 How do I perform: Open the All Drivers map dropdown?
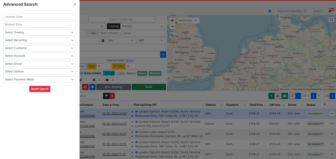coord(188,21)
